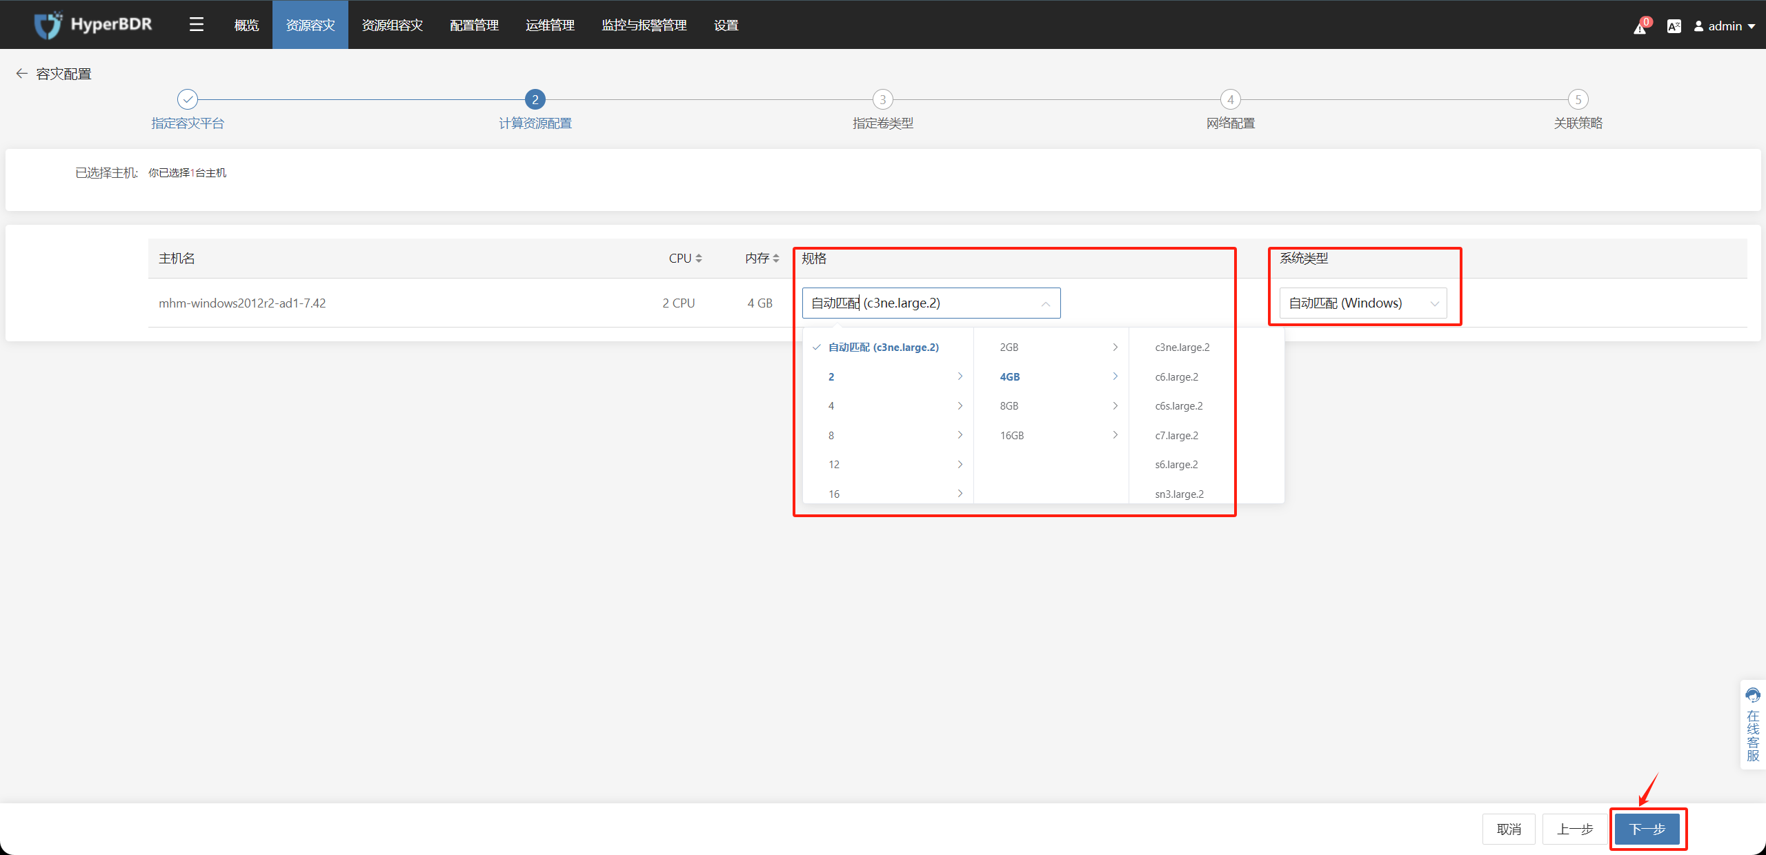The width and height of the screenshot is (1766, 855).
Task: Open the 在线客服 support widget
Action: [x=1753, y=725]
